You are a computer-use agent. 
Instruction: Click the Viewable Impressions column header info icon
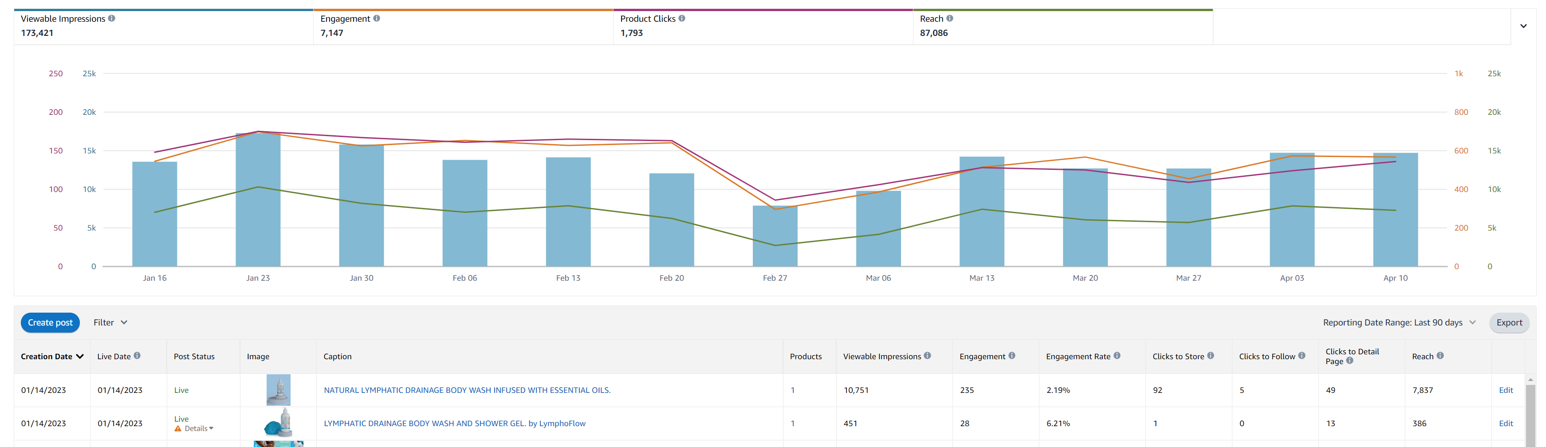point(927,356)
